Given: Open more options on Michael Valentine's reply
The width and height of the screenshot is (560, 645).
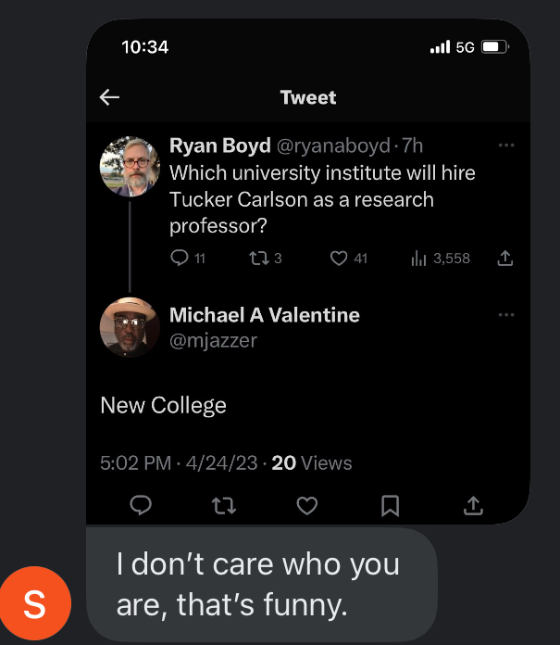Looking at the screenshot, I should pos(505,315).
